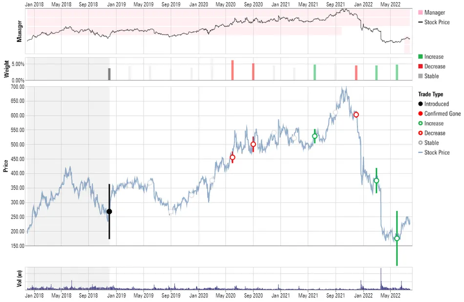Toggle the black Stock Price legend line

click(x=421, y=22)
